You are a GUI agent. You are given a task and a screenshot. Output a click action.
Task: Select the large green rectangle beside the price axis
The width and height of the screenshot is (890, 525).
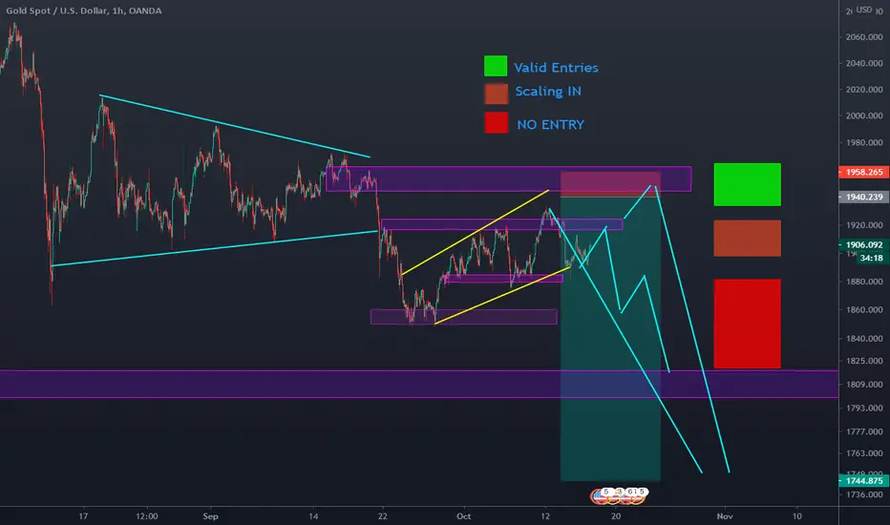(x=747, y=184)
